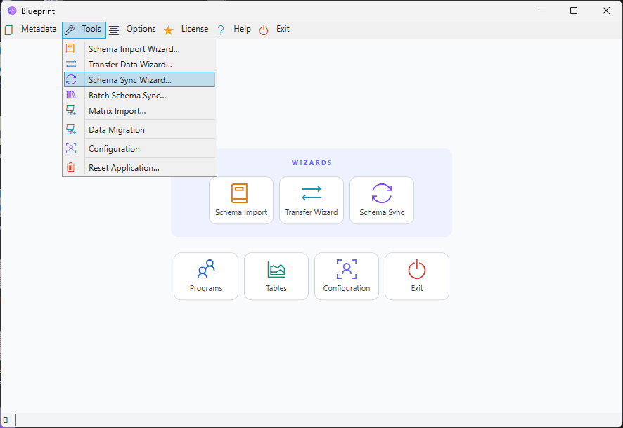Click the orange star beside License
The height and width of the screenshot is (428, 623).
(168, 30)
